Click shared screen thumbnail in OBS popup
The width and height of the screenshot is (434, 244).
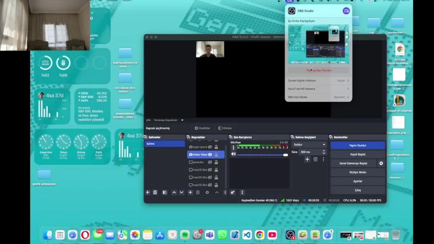click(x=319, y=44)
